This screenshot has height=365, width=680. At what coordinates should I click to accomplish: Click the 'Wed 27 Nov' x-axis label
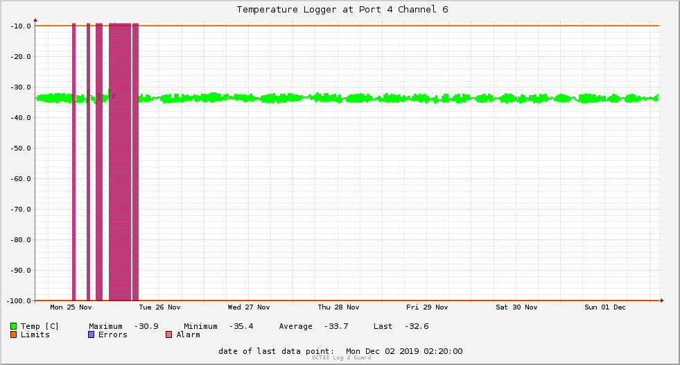coord(248,307)
